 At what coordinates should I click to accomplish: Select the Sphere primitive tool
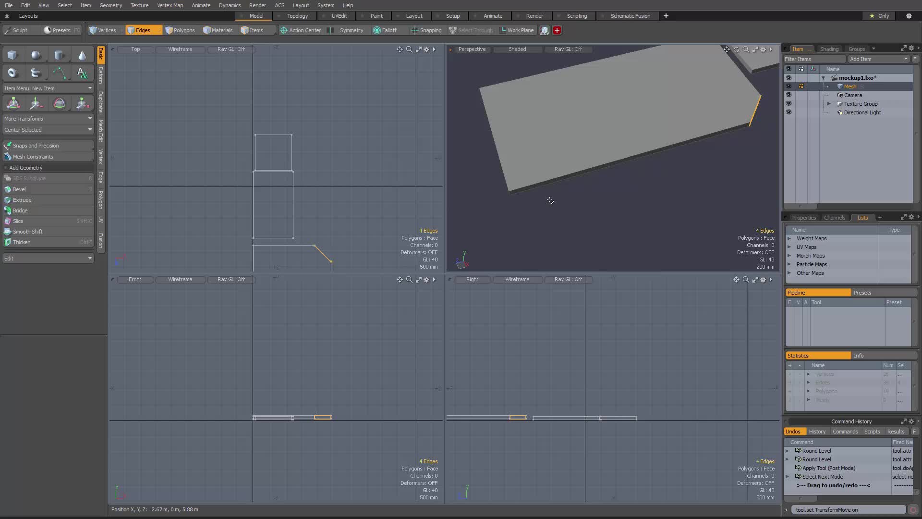[x=36, y=55]
